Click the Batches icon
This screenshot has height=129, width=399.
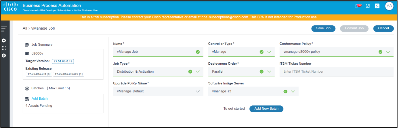point(27,88)
